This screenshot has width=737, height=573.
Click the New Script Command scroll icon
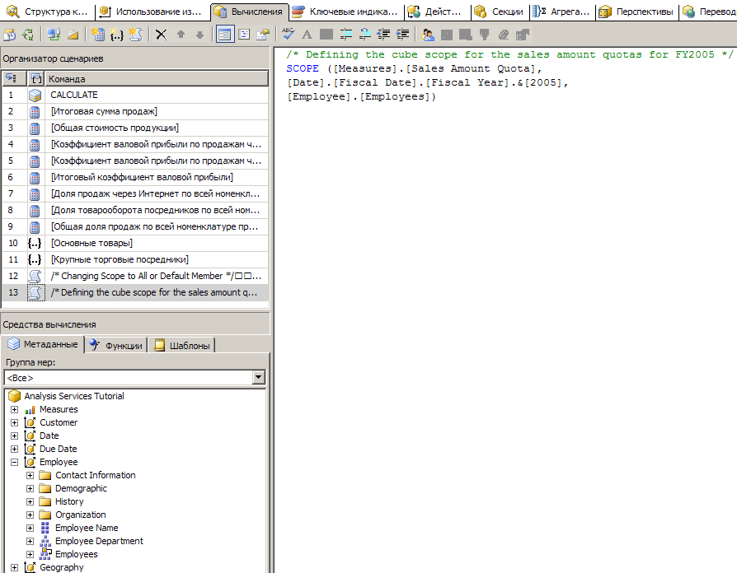click(x=136, y=35)
